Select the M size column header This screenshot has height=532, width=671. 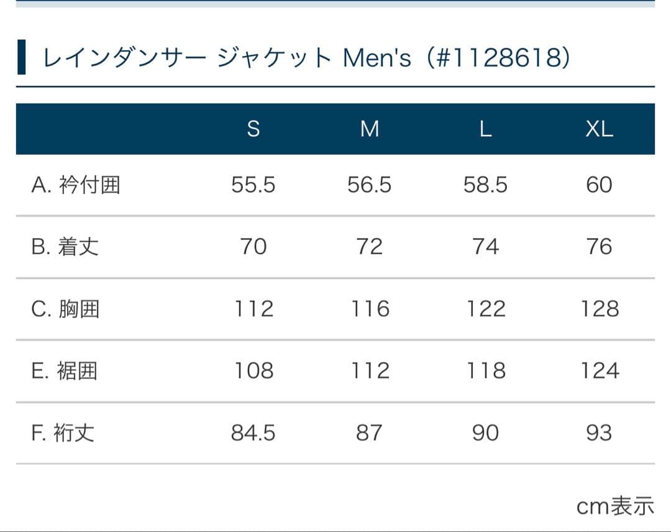point(370,129)
